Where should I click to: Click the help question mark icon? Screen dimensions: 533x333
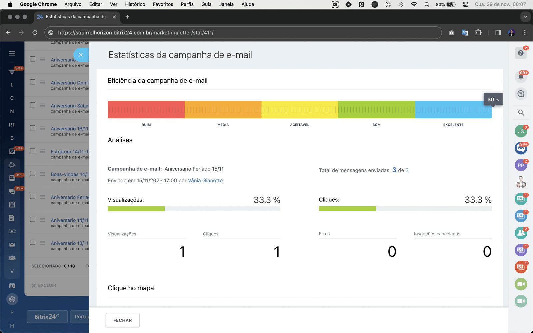(521, 53)
